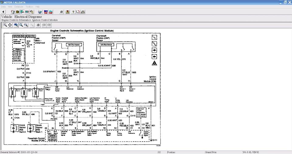Viewport: 292px width, 154px height.
Task: Open help with the question mark icon
Action: click(73, 12)
